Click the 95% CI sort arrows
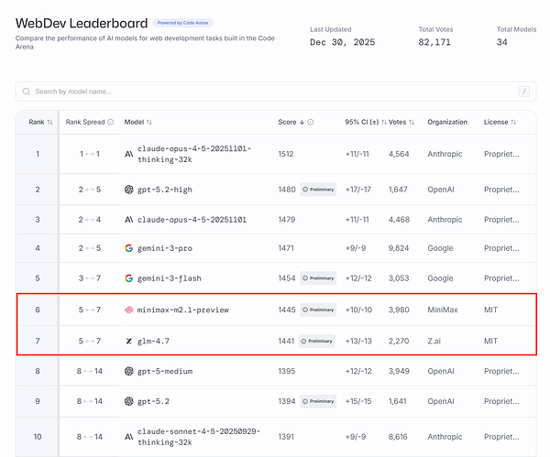550x457 pixels. click(384, 123)
